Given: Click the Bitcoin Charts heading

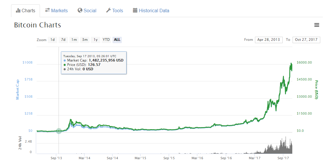Looking at the screenshot, I should coord(38,25).
